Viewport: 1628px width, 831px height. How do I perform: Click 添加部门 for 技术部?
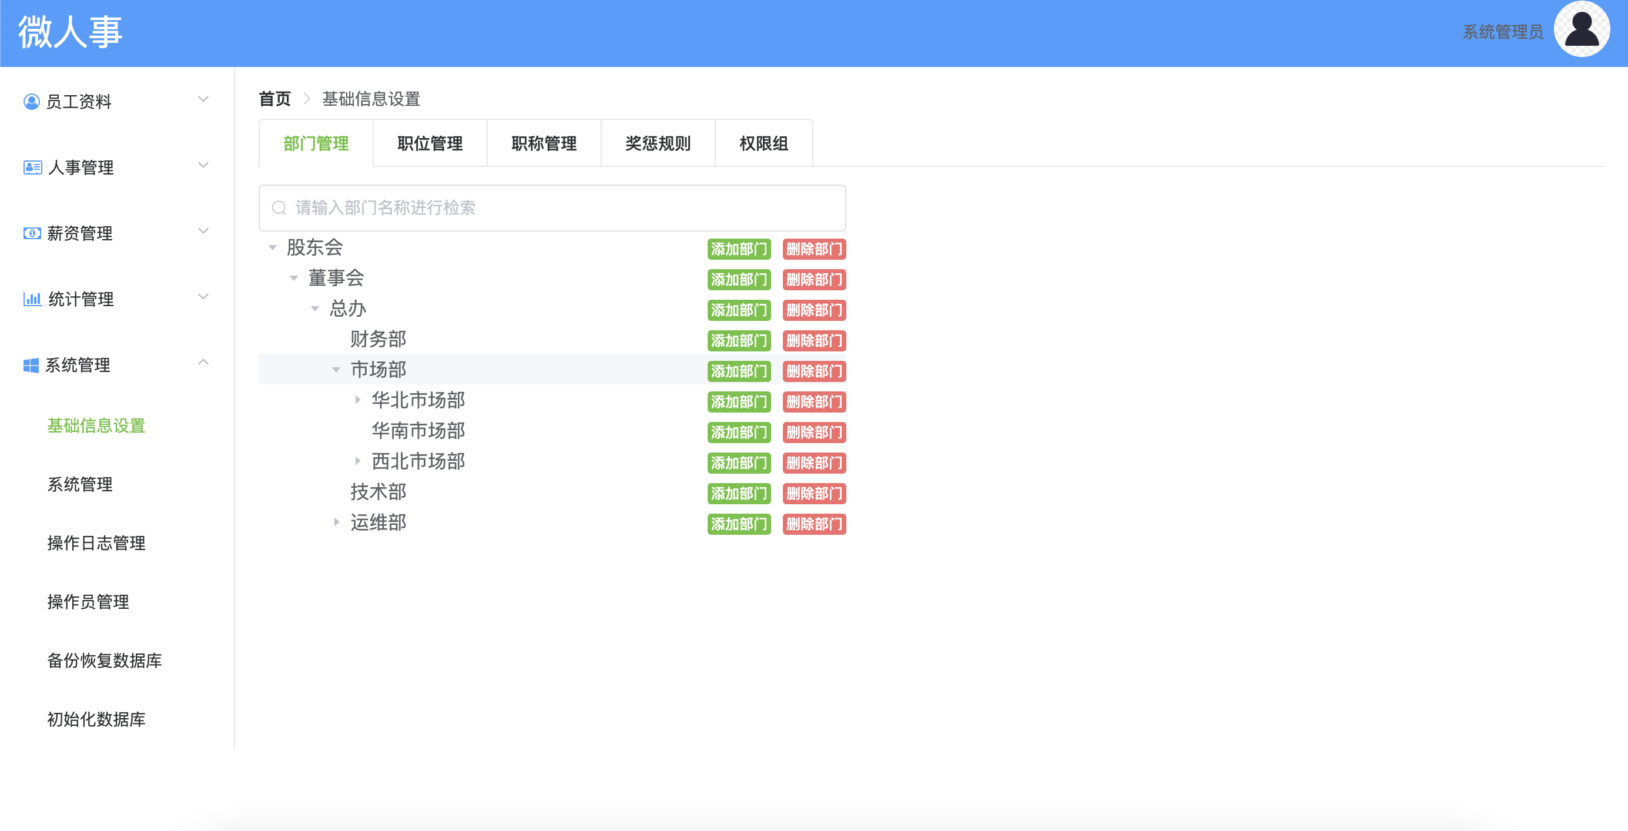tap(739, 494)
